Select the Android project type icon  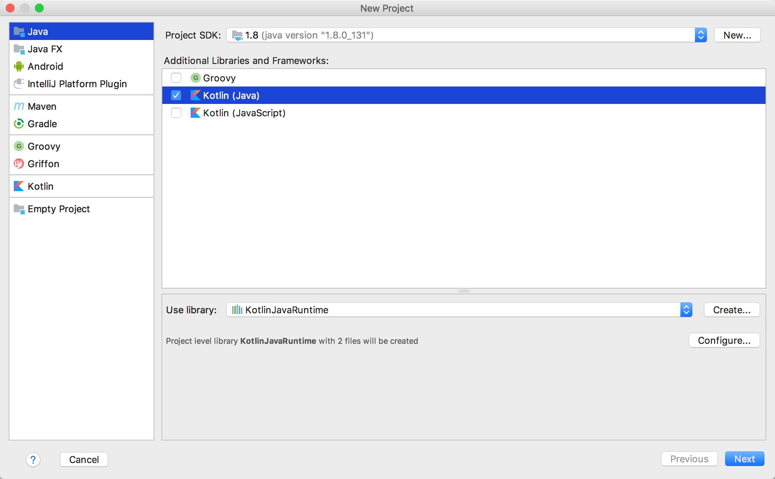(x=19, y=67)
